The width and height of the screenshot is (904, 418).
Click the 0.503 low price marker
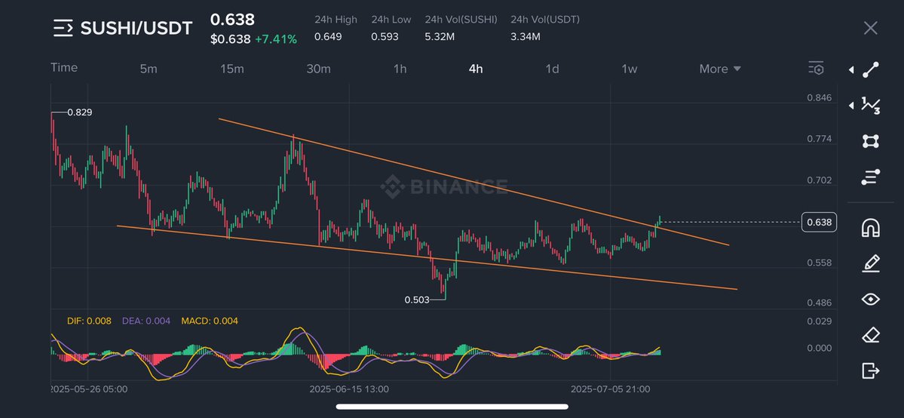point(417,300)
